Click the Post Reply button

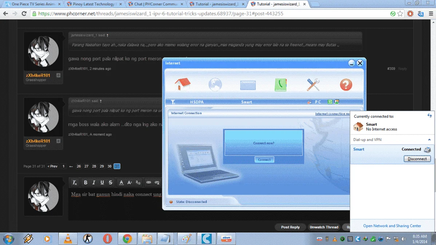tap(290, 227)
